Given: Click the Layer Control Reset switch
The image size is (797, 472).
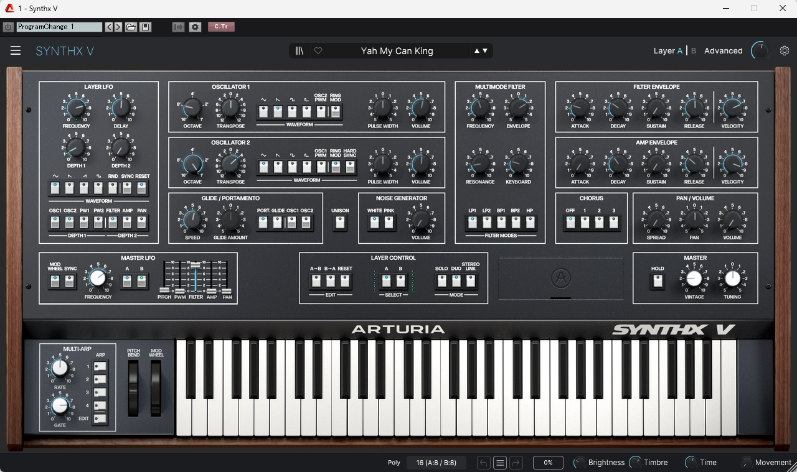Looking at the screenshot, I should click(345, 281).
